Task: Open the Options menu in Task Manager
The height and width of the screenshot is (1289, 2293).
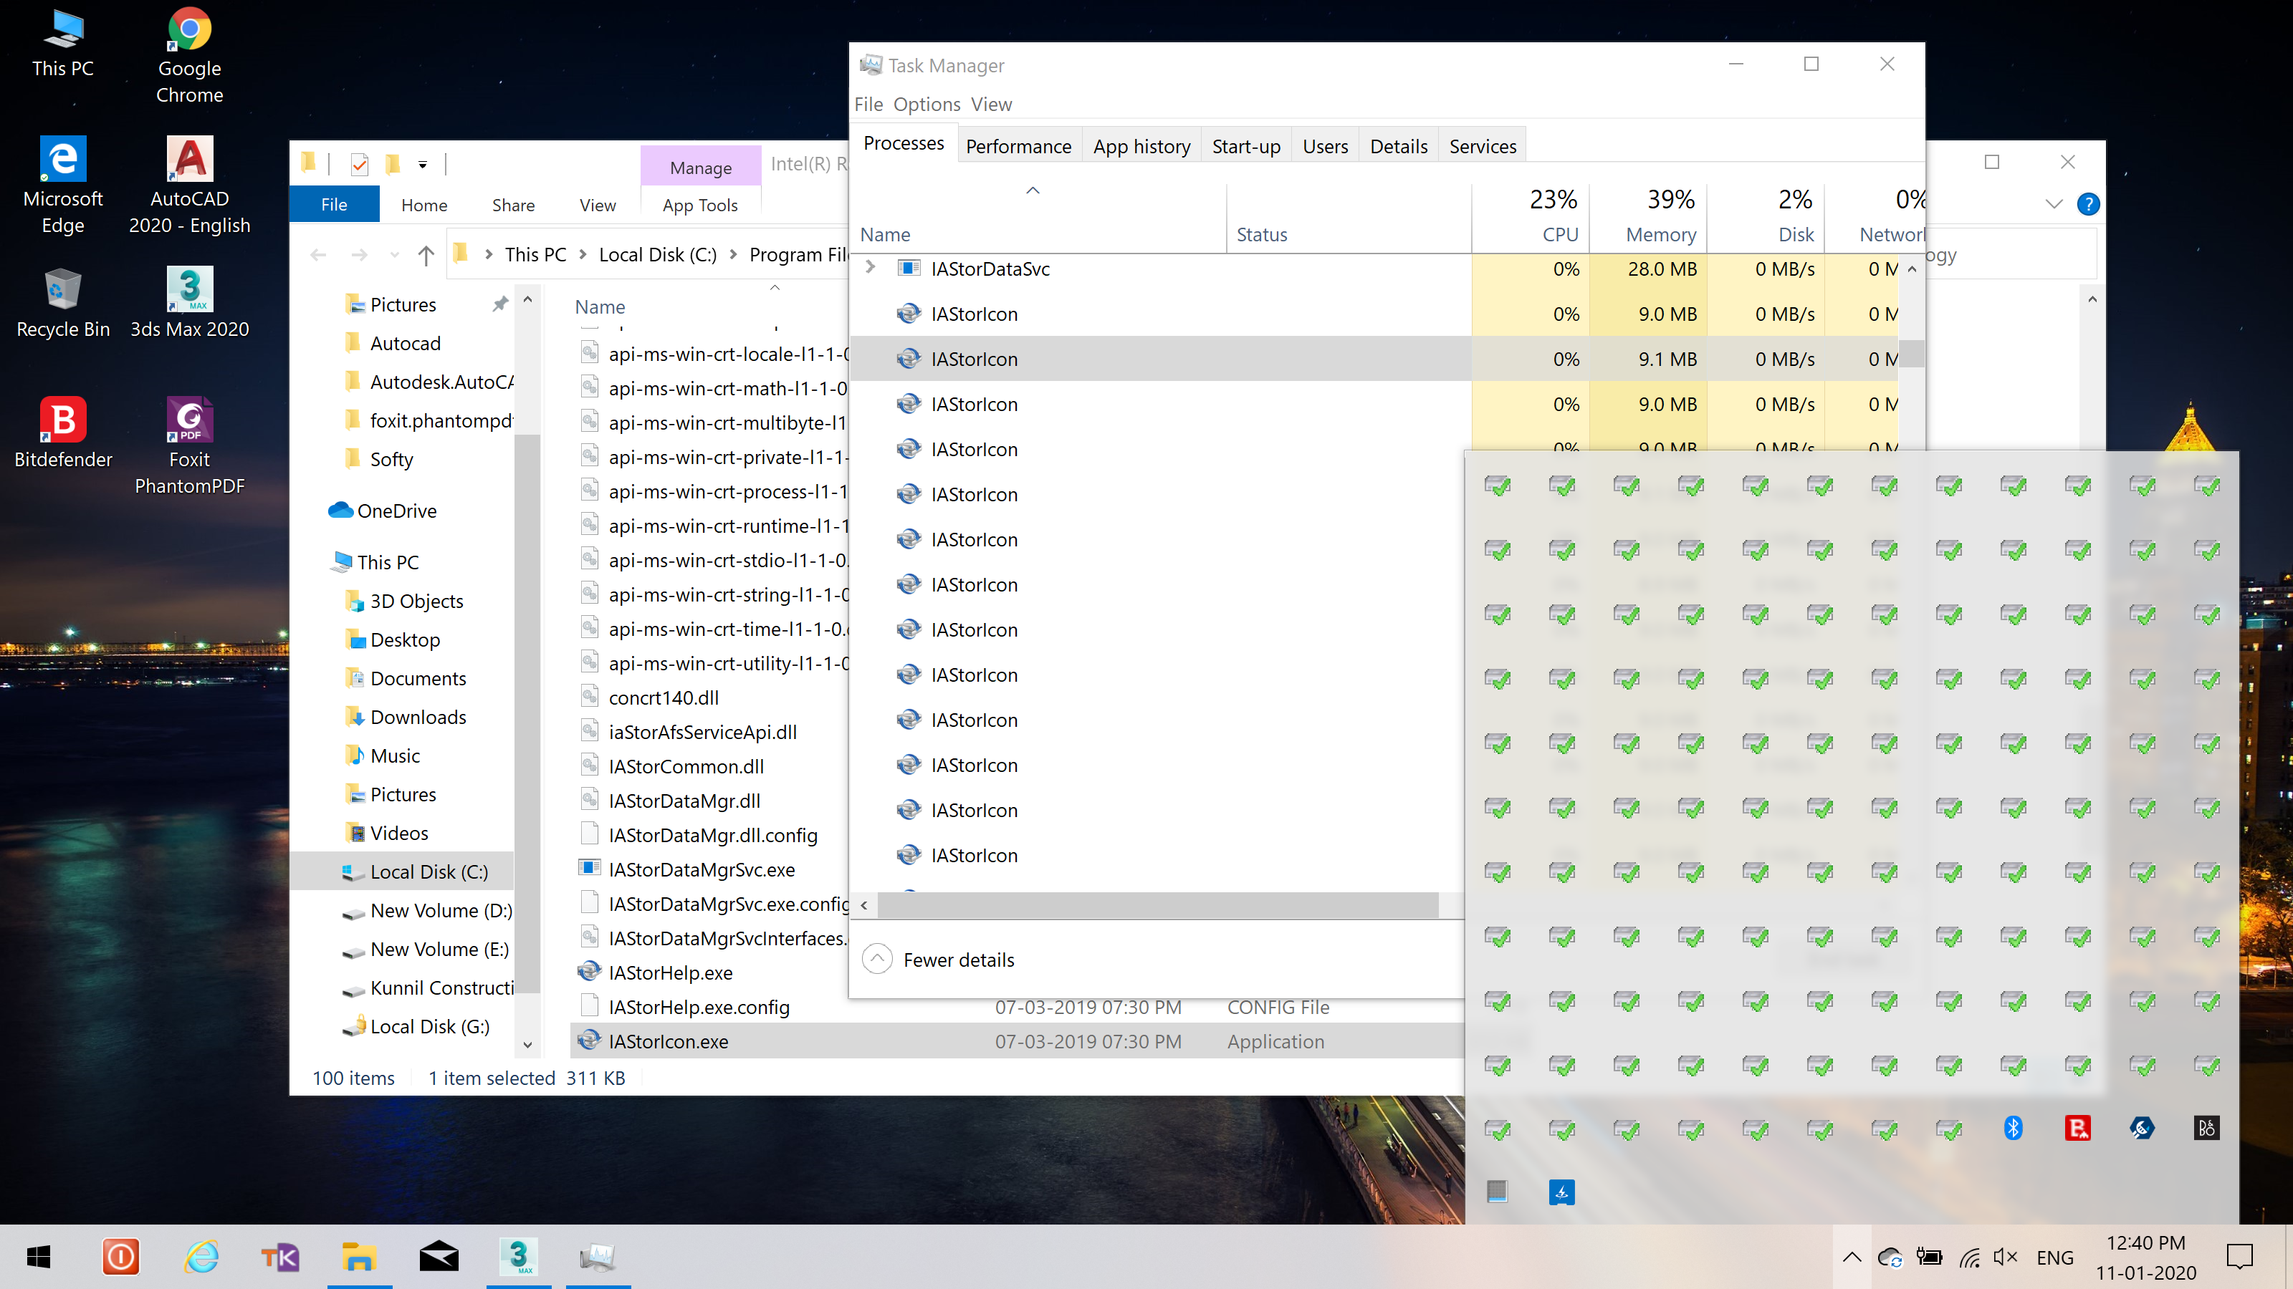Action: [x=926, y=104]
